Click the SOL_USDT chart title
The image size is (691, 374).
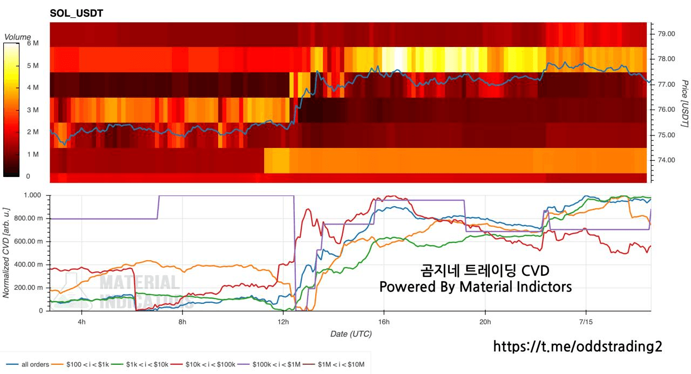[76, 13]
